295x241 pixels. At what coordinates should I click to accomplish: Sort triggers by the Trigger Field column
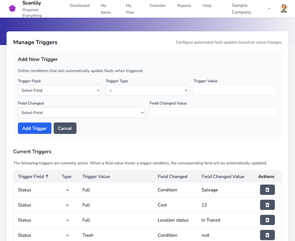[34, 177]
